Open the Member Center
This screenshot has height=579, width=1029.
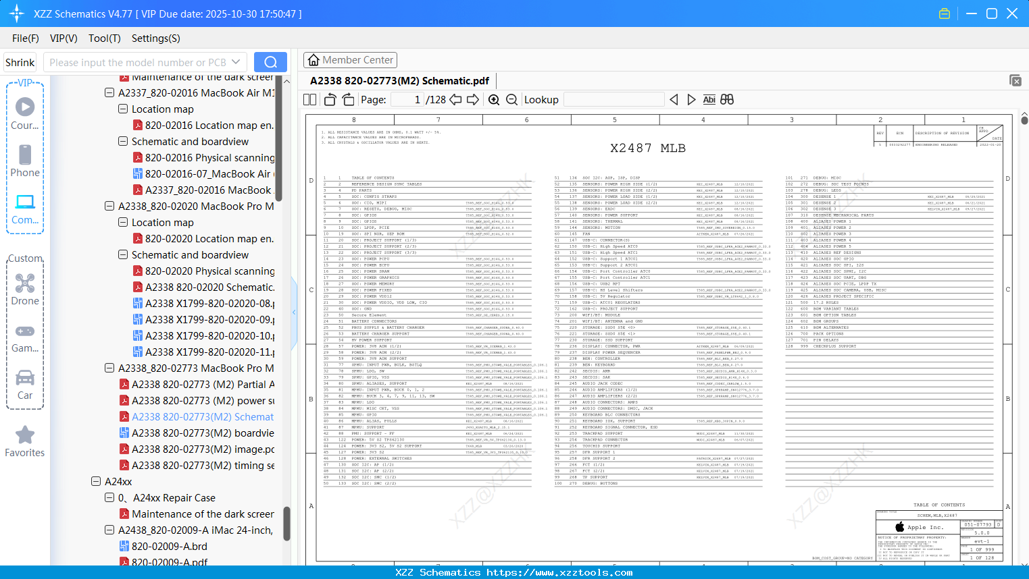(350, 60)
